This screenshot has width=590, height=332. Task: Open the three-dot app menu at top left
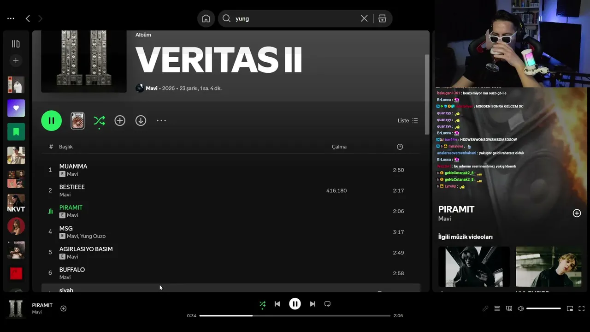coord(11,18)
